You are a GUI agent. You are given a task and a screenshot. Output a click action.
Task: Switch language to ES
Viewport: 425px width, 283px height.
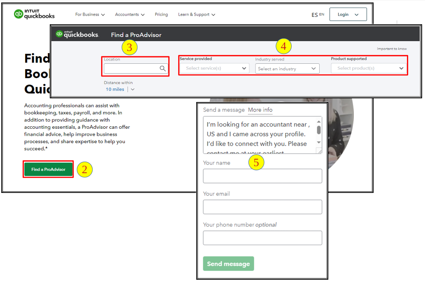(314, 15)
